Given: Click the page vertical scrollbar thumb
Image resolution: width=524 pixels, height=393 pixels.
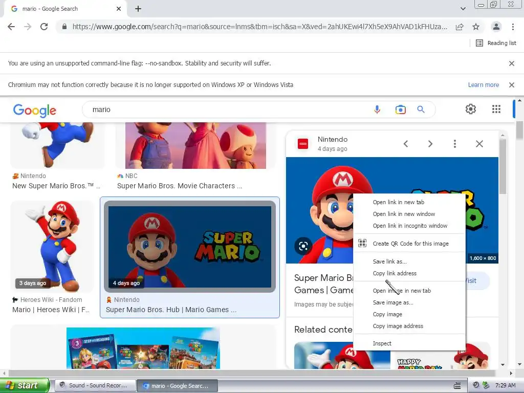Looking at the screenshot, I should 519,130.
